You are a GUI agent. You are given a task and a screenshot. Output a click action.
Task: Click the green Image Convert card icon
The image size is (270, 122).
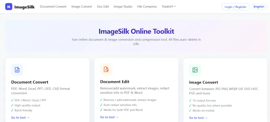195,70
